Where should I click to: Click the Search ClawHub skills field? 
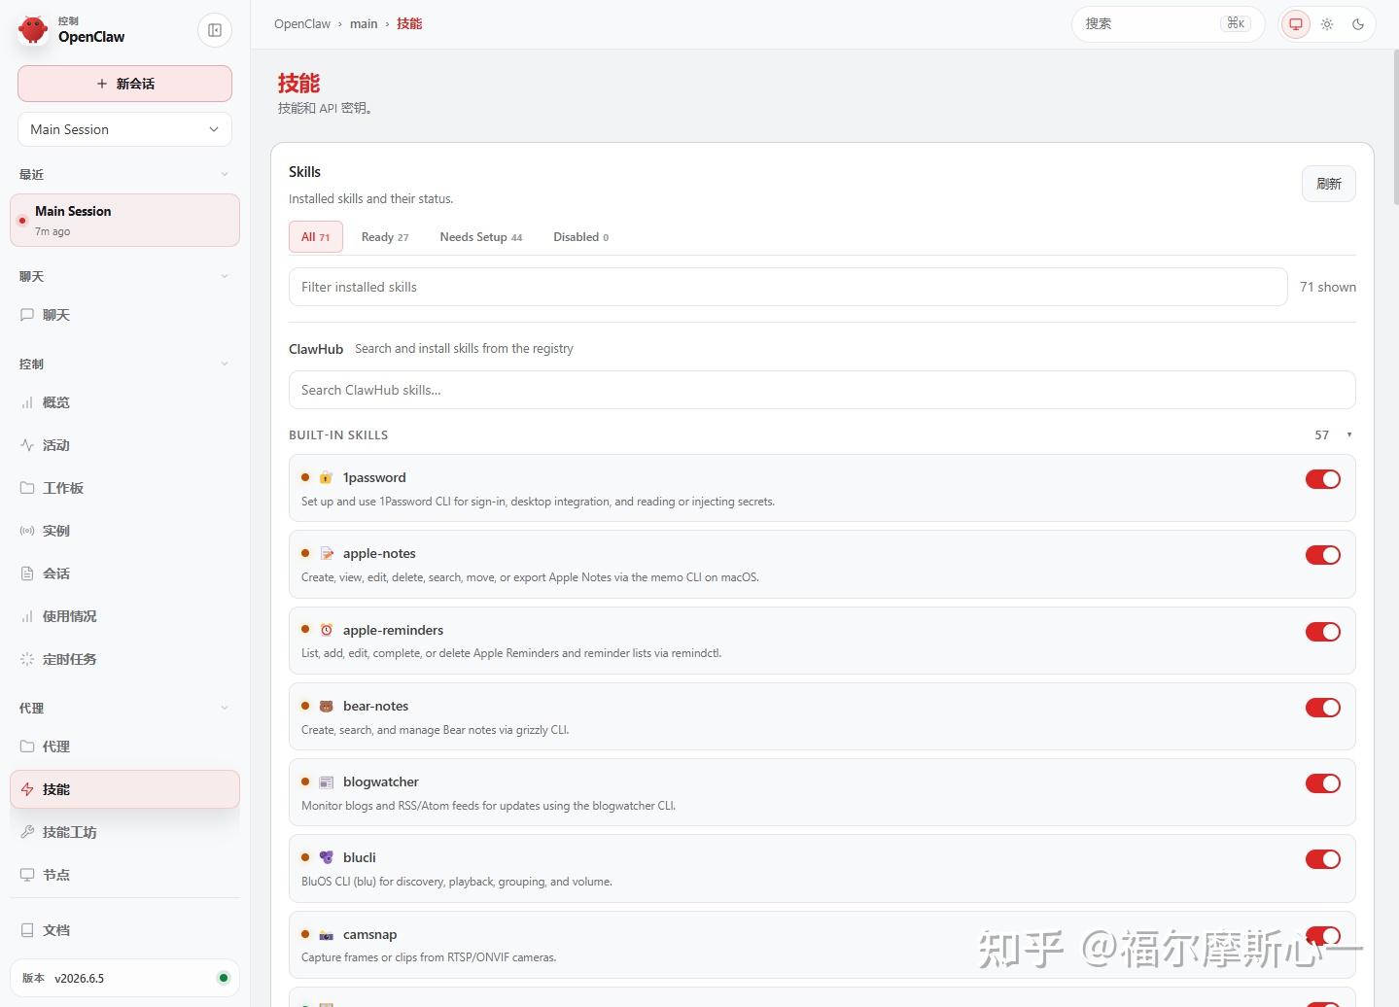click(x=822, y=390)
